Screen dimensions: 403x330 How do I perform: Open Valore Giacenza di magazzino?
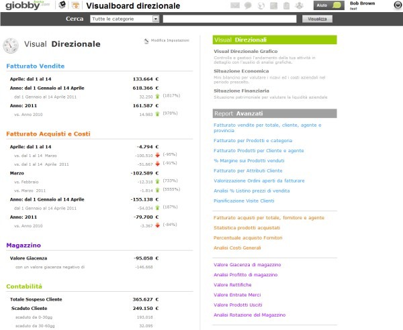[247, 264]
